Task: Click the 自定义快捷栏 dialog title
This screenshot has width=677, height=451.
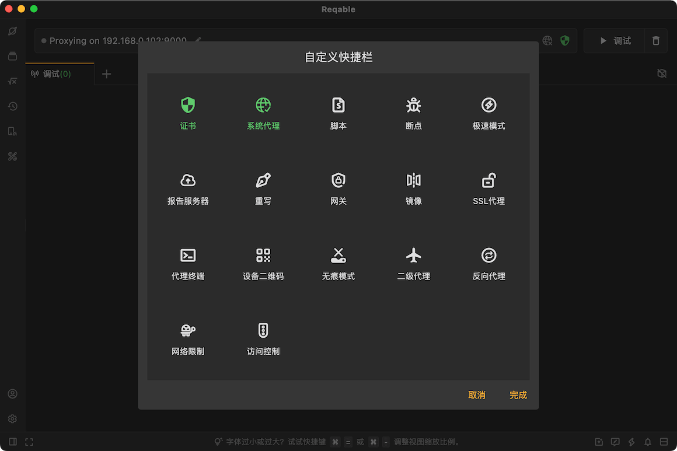Action: click(338, 57)
